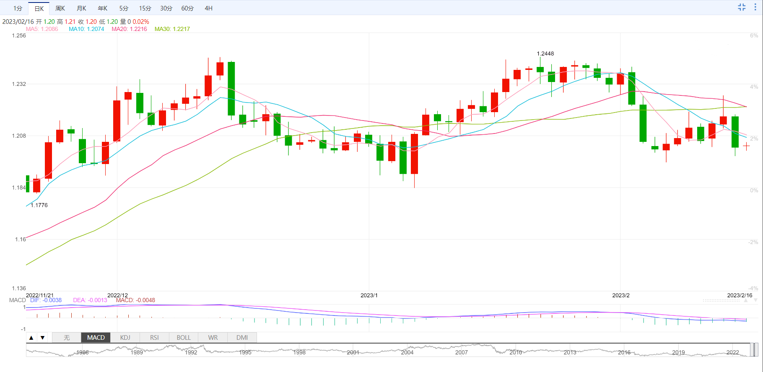Viewport: 763px width, 372px height.
Task: Click the 2023/02/16 date in header
Action: [18, 22]
